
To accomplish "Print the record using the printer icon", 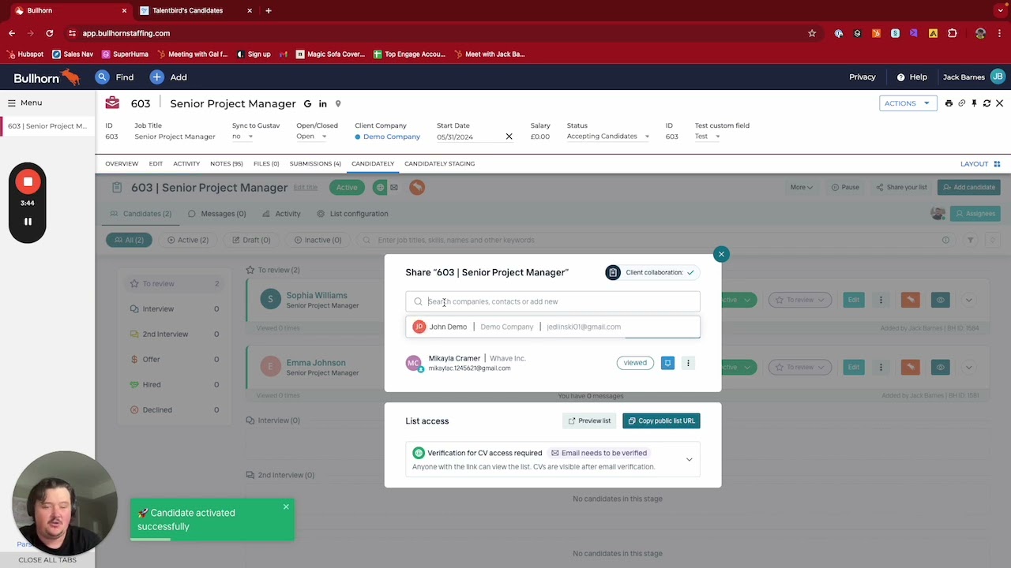I will pyautogui.click(x=949, y=103).
